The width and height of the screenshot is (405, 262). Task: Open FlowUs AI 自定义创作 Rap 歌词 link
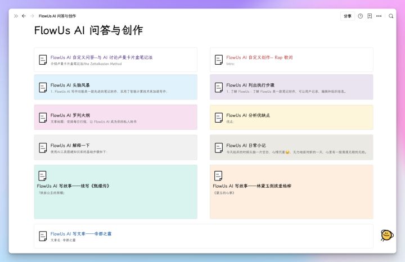tap(259, 57)
